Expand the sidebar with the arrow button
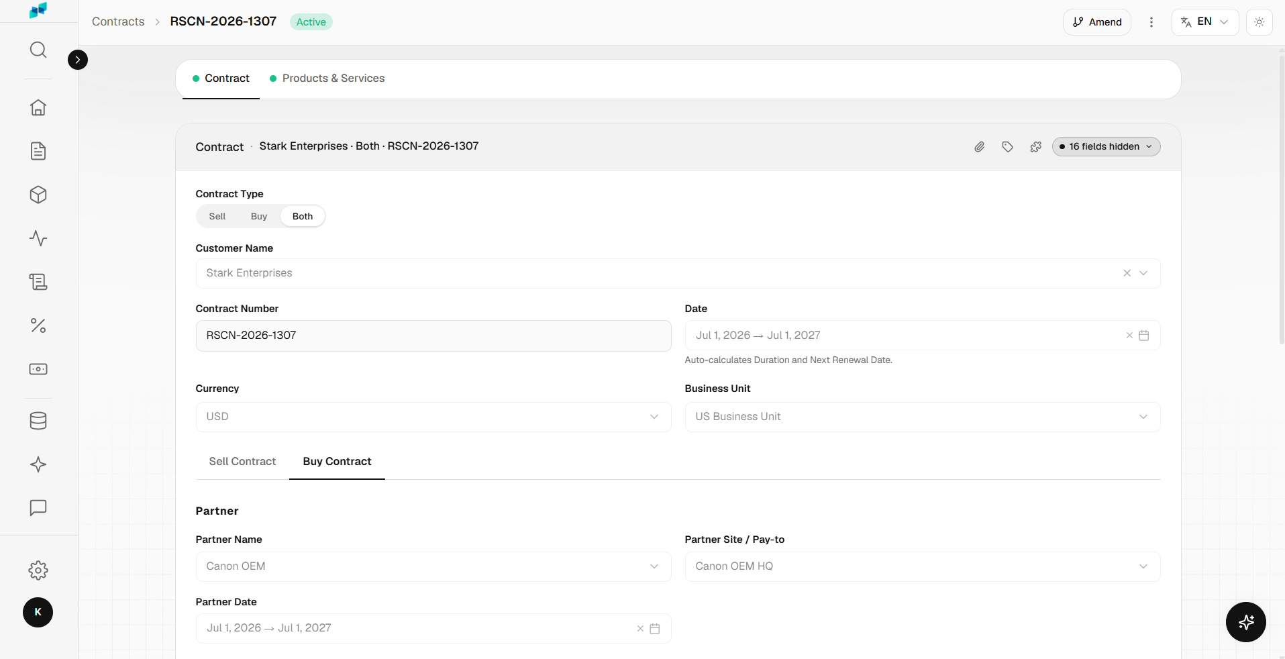Viewport: 1285px width, 659px height. 78,60
